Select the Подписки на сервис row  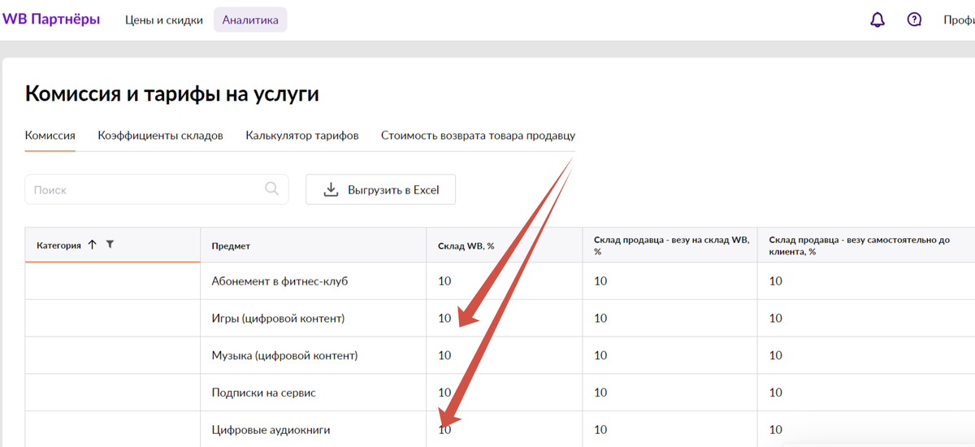coord(500,393)
